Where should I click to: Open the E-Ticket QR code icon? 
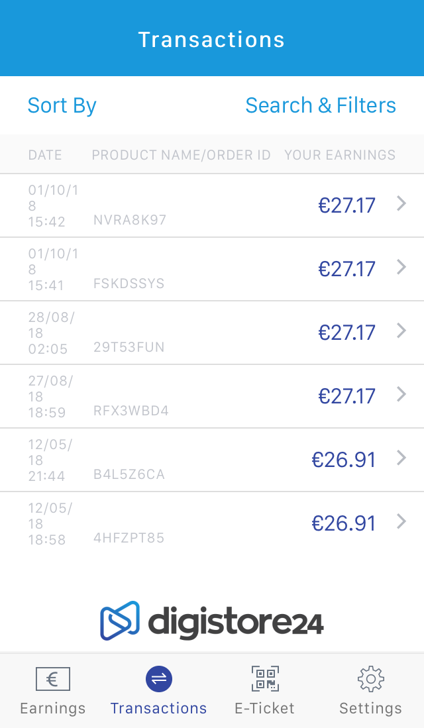point(265,679)
